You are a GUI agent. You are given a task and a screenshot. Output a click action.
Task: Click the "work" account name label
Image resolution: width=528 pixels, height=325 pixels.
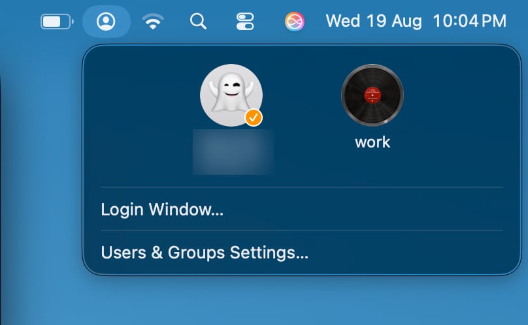click(x=372, y=142)
